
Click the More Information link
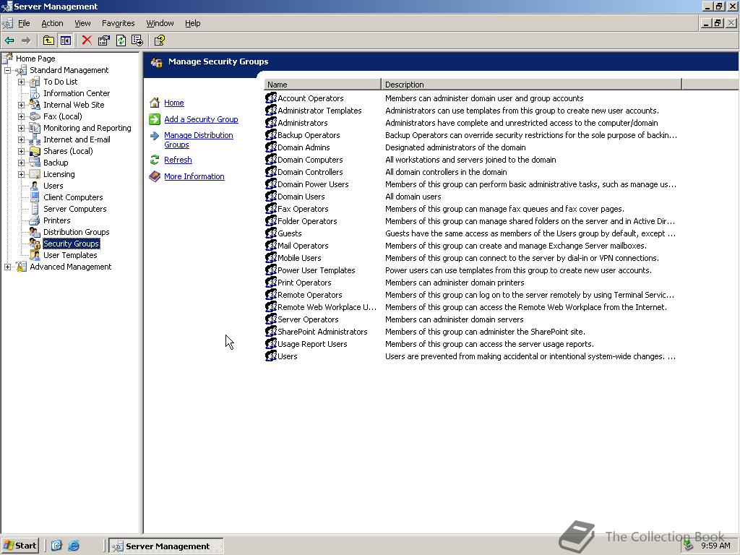194,176
